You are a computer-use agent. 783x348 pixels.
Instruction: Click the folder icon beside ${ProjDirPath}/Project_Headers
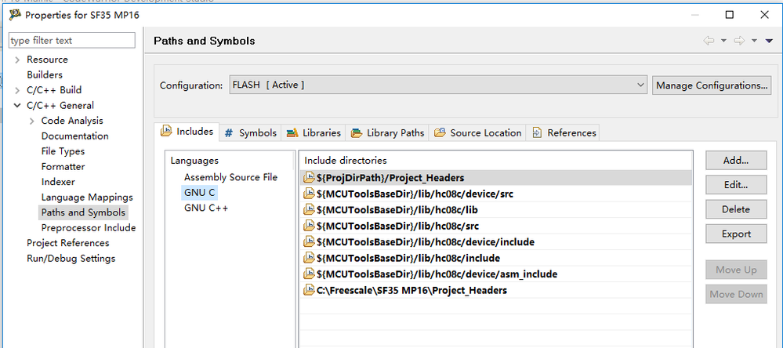(309, 178)
